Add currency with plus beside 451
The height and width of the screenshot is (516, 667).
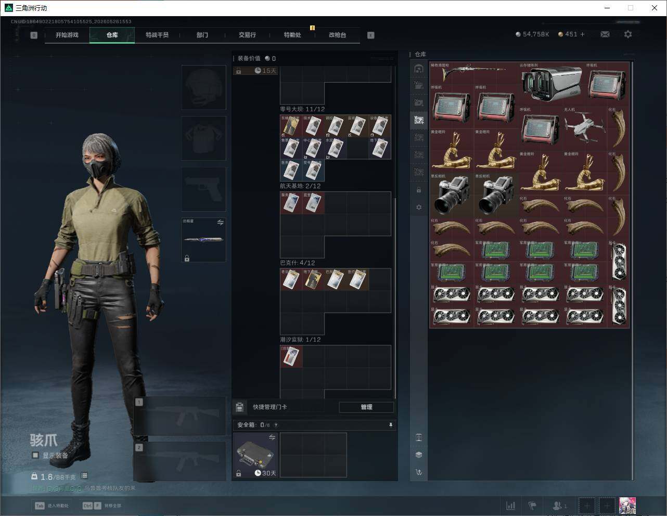[x=582, y=34]
